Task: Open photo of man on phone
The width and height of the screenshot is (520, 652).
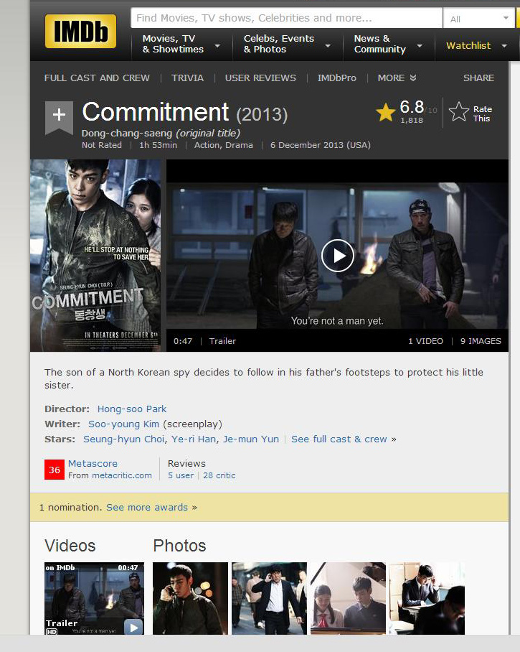Action: pos(190,598)
